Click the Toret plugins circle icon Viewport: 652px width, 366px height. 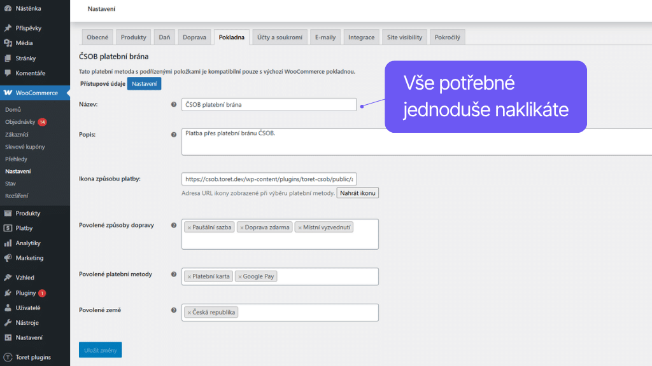(x=8, y=357)
